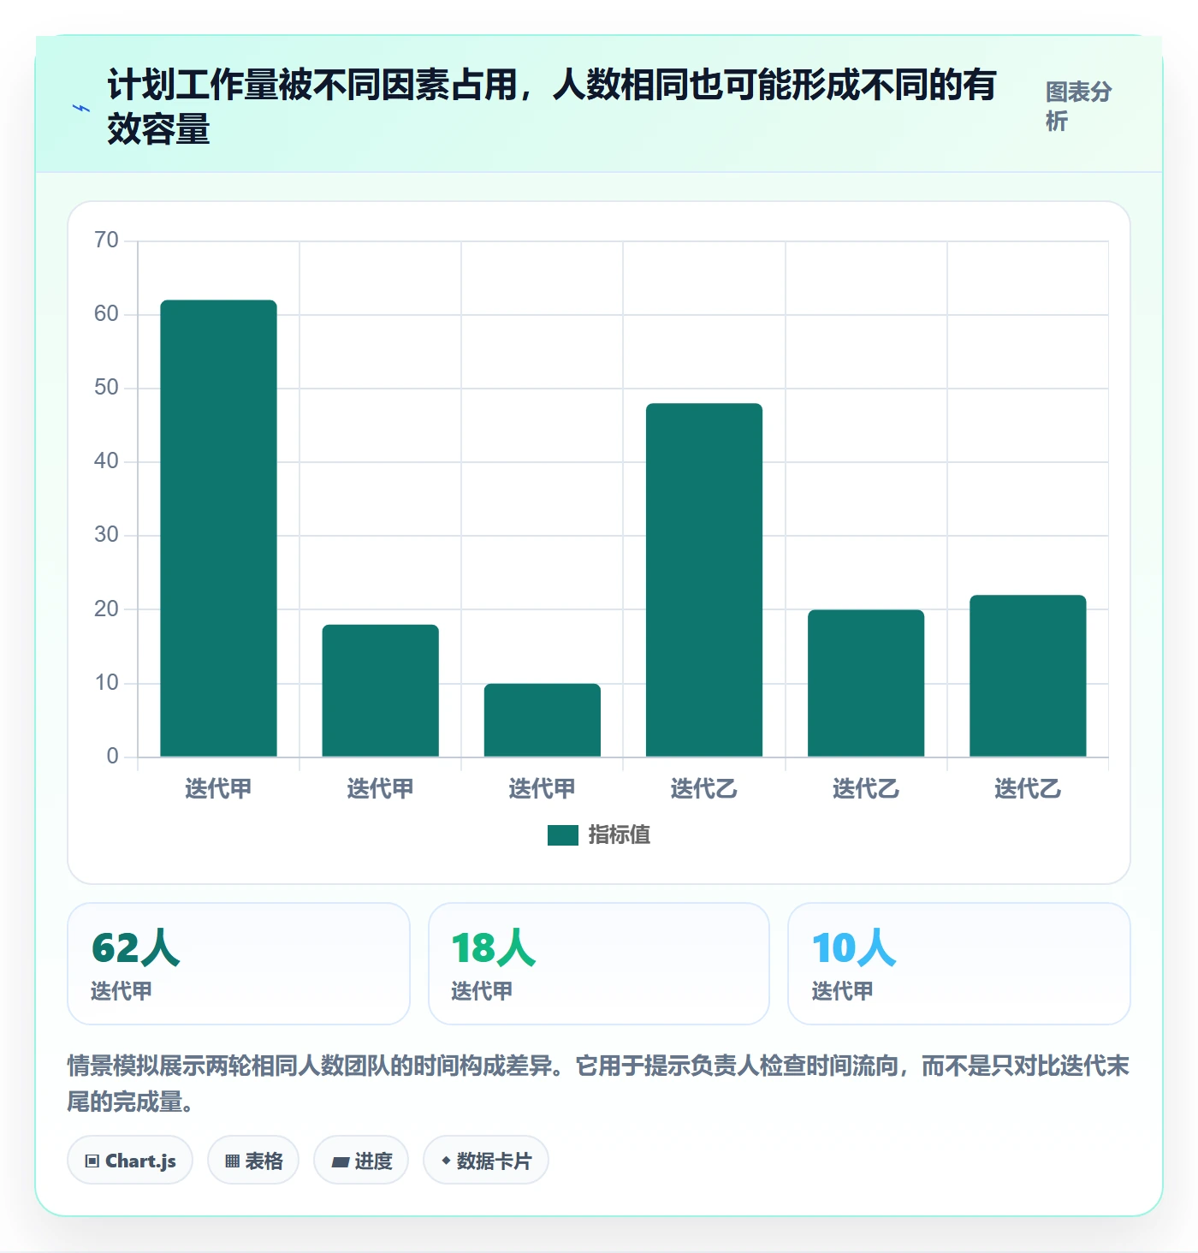Open the 10人 statistic card
The width and height of the screenshot is (1198, 1253).
[x=959, y=964]
